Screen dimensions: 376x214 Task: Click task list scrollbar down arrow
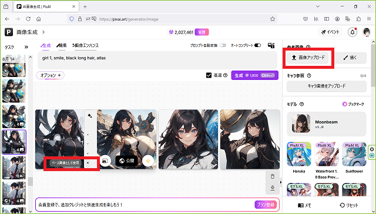[x=30, y=211]
